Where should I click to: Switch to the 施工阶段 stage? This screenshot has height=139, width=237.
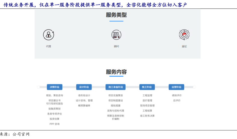tap(147, 87)
